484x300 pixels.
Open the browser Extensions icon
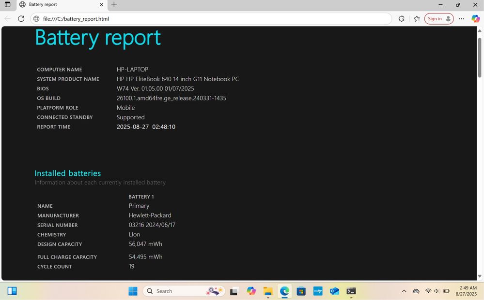(401, 19)
